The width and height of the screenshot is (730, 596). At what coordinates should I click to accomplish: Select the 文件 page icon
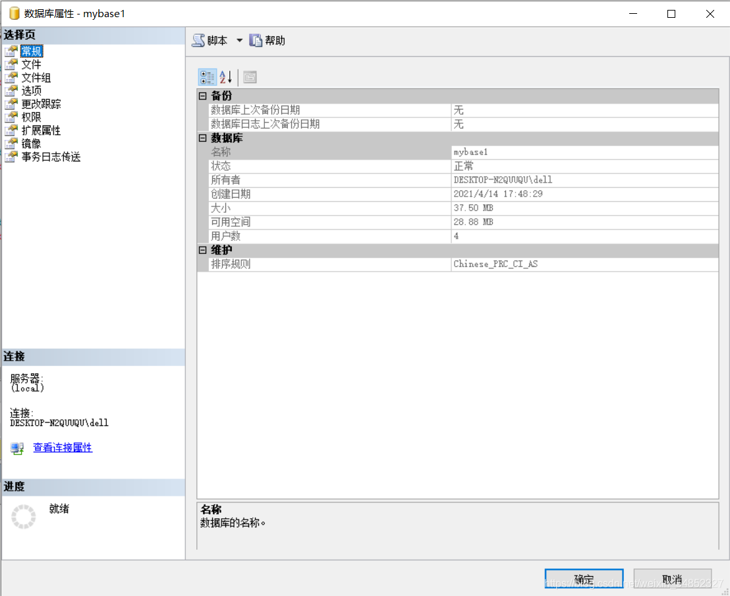tap(11, 65)
